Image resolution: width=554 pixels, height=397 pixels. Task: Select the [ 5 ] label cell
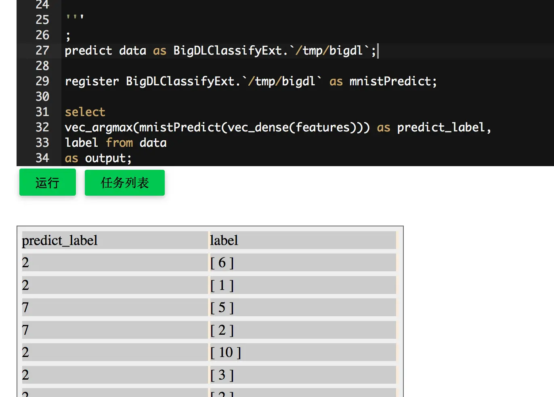[x=303, y=307]
